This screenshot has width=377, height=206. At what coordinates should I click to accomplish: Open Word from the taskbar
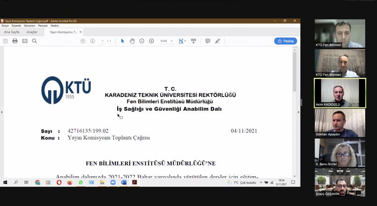pyautogui.click(x=124, y=183)
